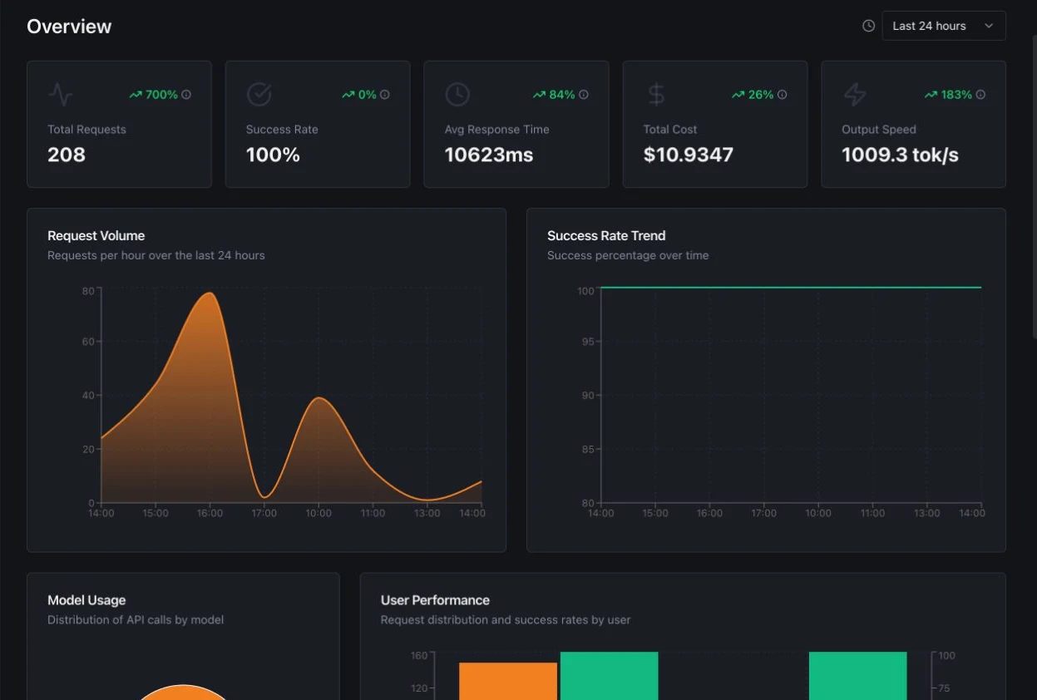The height and width of the screenshot is (700, 1037).
Task: Click the info icon next to 700%
Action: (x=186, y=95)
